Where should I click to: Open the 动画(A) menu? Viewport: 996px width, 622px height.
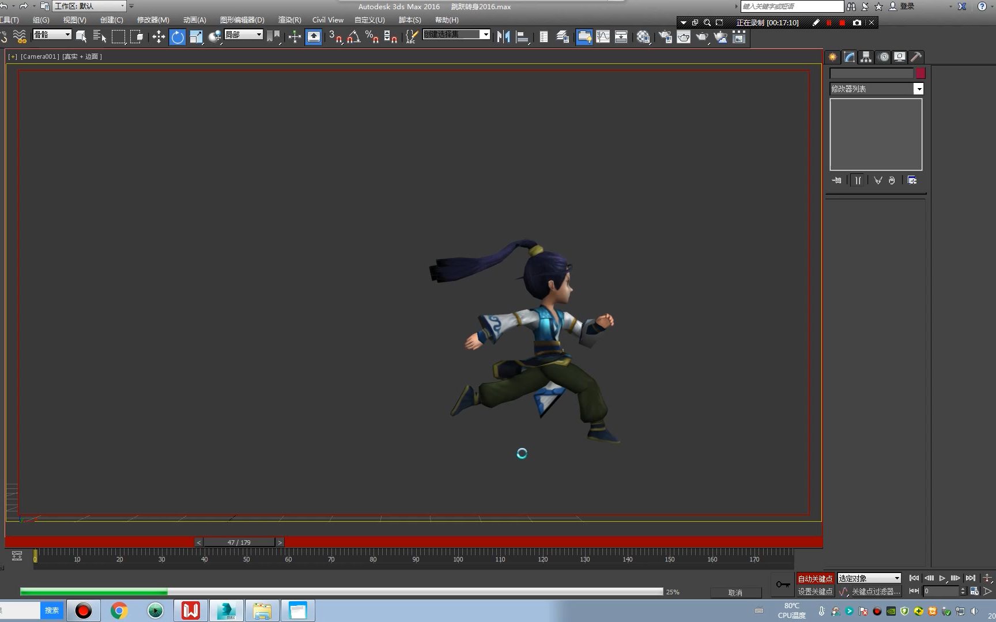(195, 20)
